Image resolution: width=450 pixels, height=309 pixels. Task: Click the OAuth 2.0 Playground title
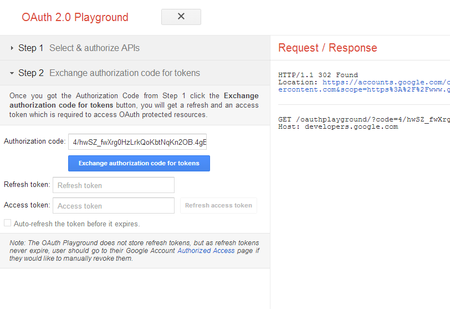75,17
